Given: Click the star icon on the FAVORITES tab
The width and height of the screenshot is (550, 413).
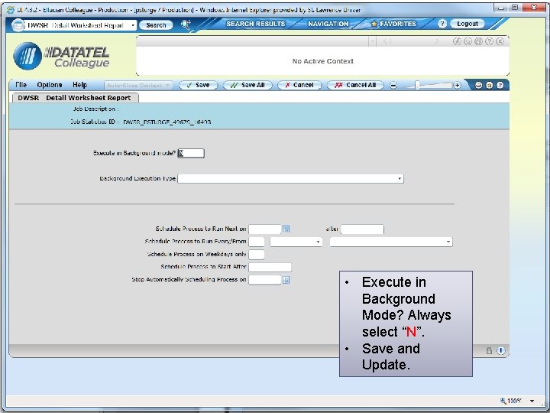Looking at the screenshot, I should pyautogui.click(x=374, y=24).
